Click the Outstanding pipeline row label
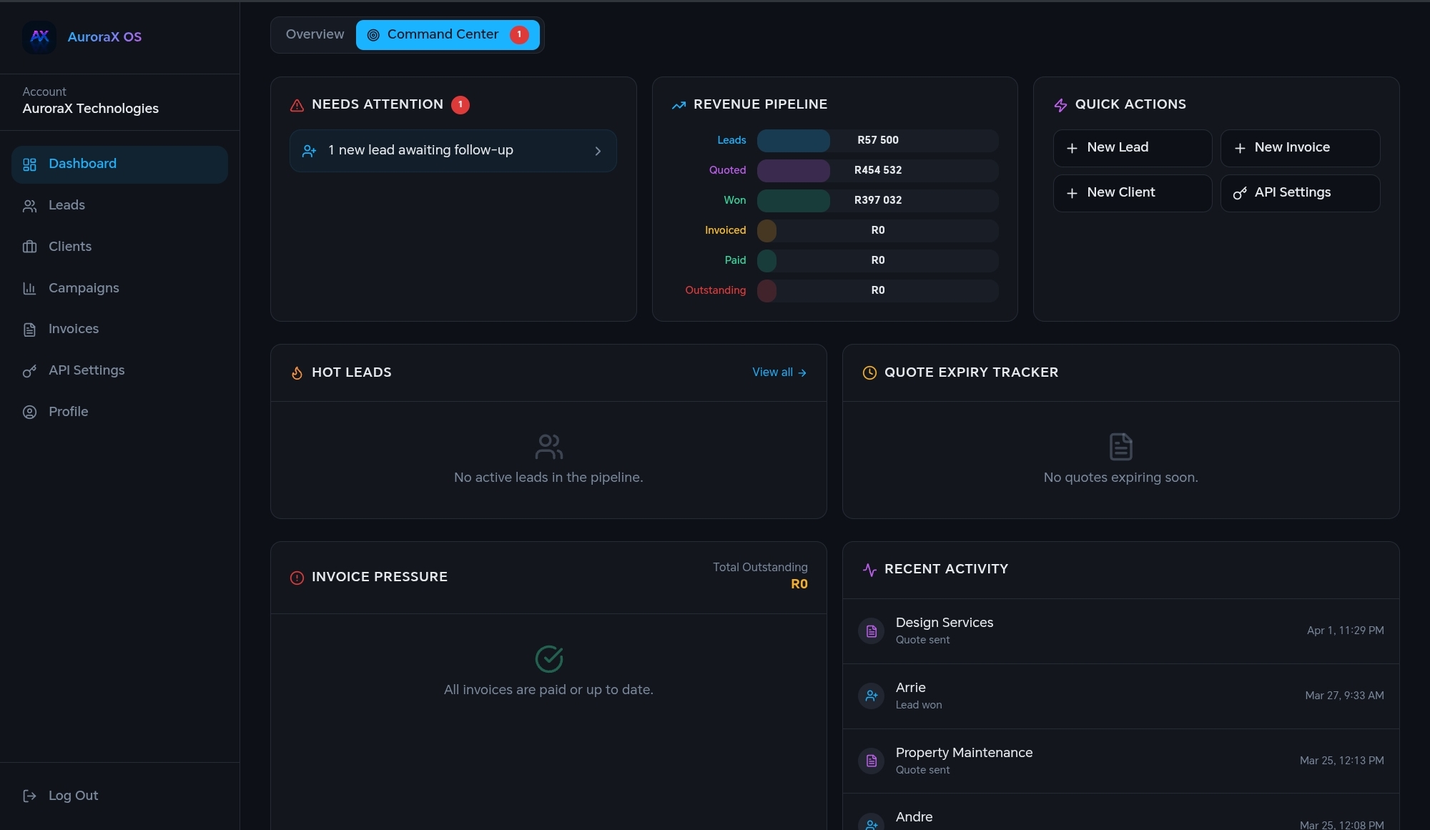 (715, 290)
